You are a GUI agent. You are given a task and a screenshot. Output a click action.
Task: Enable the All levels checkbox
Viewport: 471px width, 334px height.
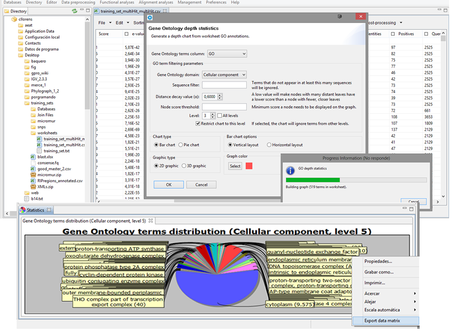pyautogui.click(x=219, y=115)
